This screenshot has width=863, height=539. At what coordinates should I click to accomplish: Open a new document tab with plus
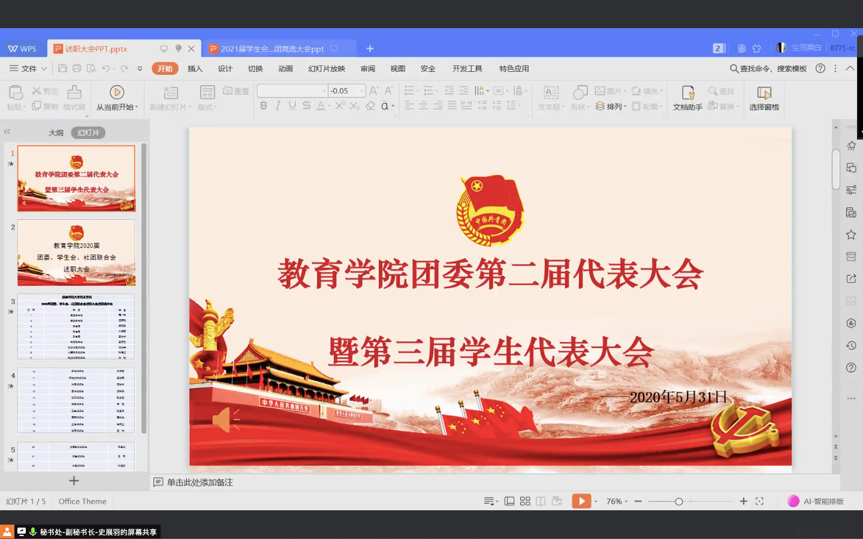pyautogui.click(x=370, y=49)
